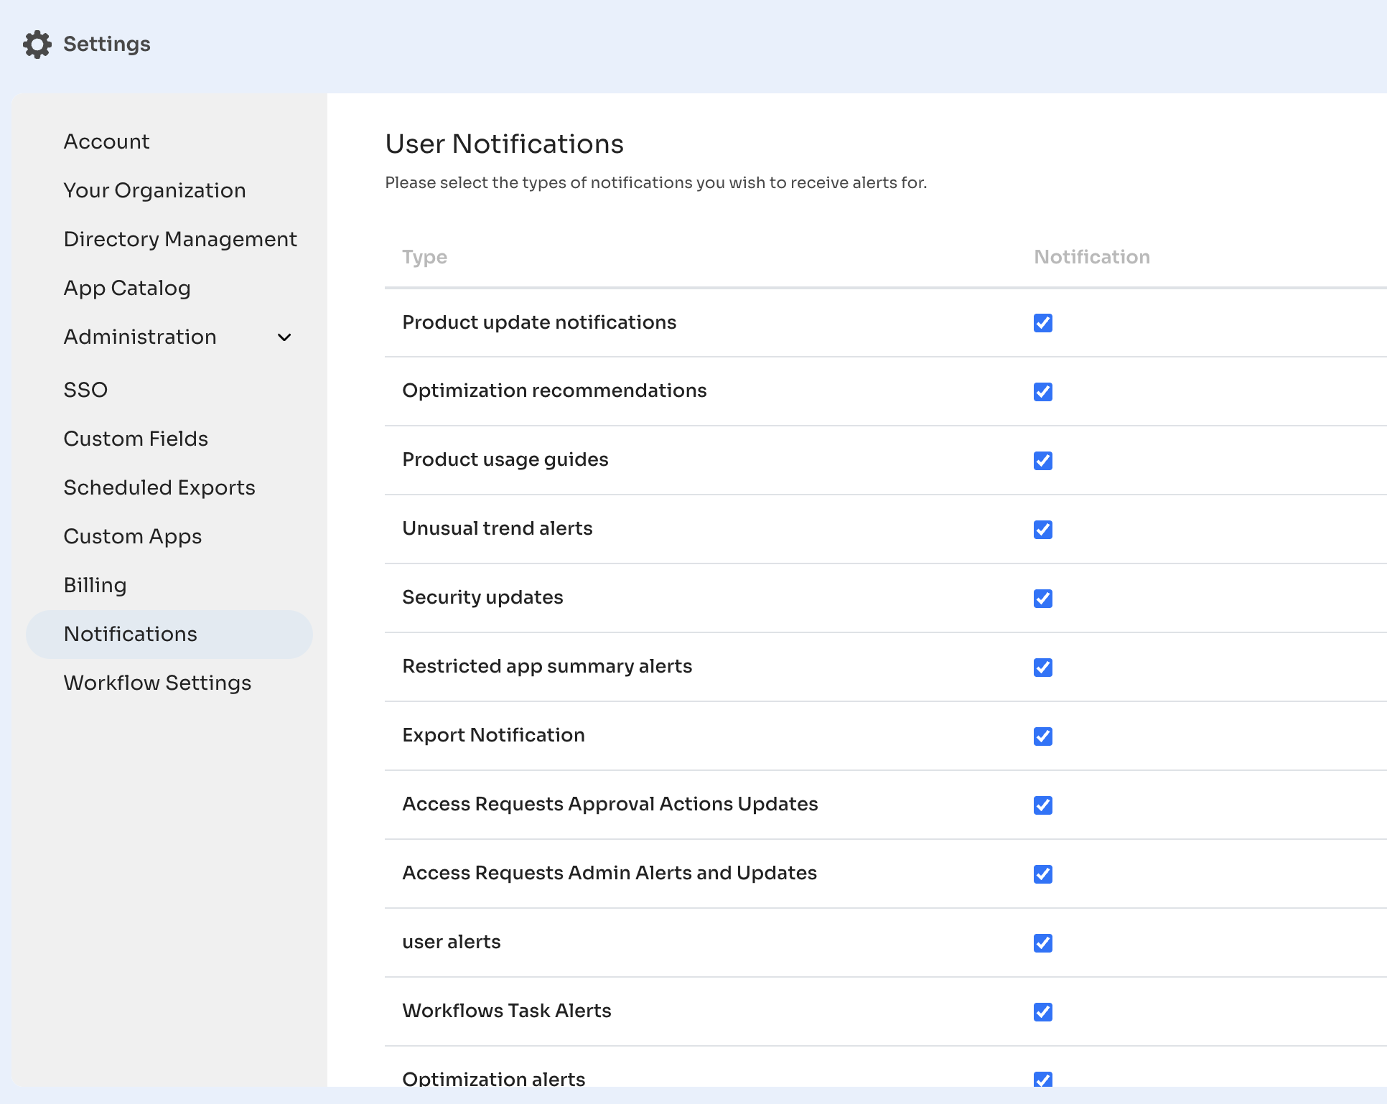Image resolution: width=1387 pixels, height=1104 pixels.
Task: Toggle user alerts checkbox
Action: coord(1043,943)
